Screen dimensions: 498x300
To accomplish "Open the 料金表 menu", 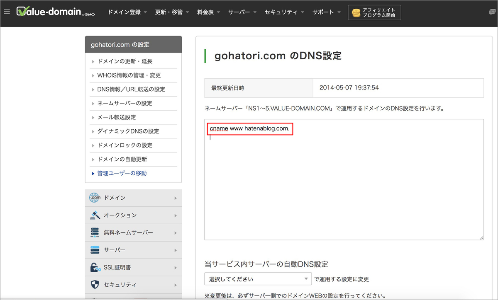I will pos(209,12).
